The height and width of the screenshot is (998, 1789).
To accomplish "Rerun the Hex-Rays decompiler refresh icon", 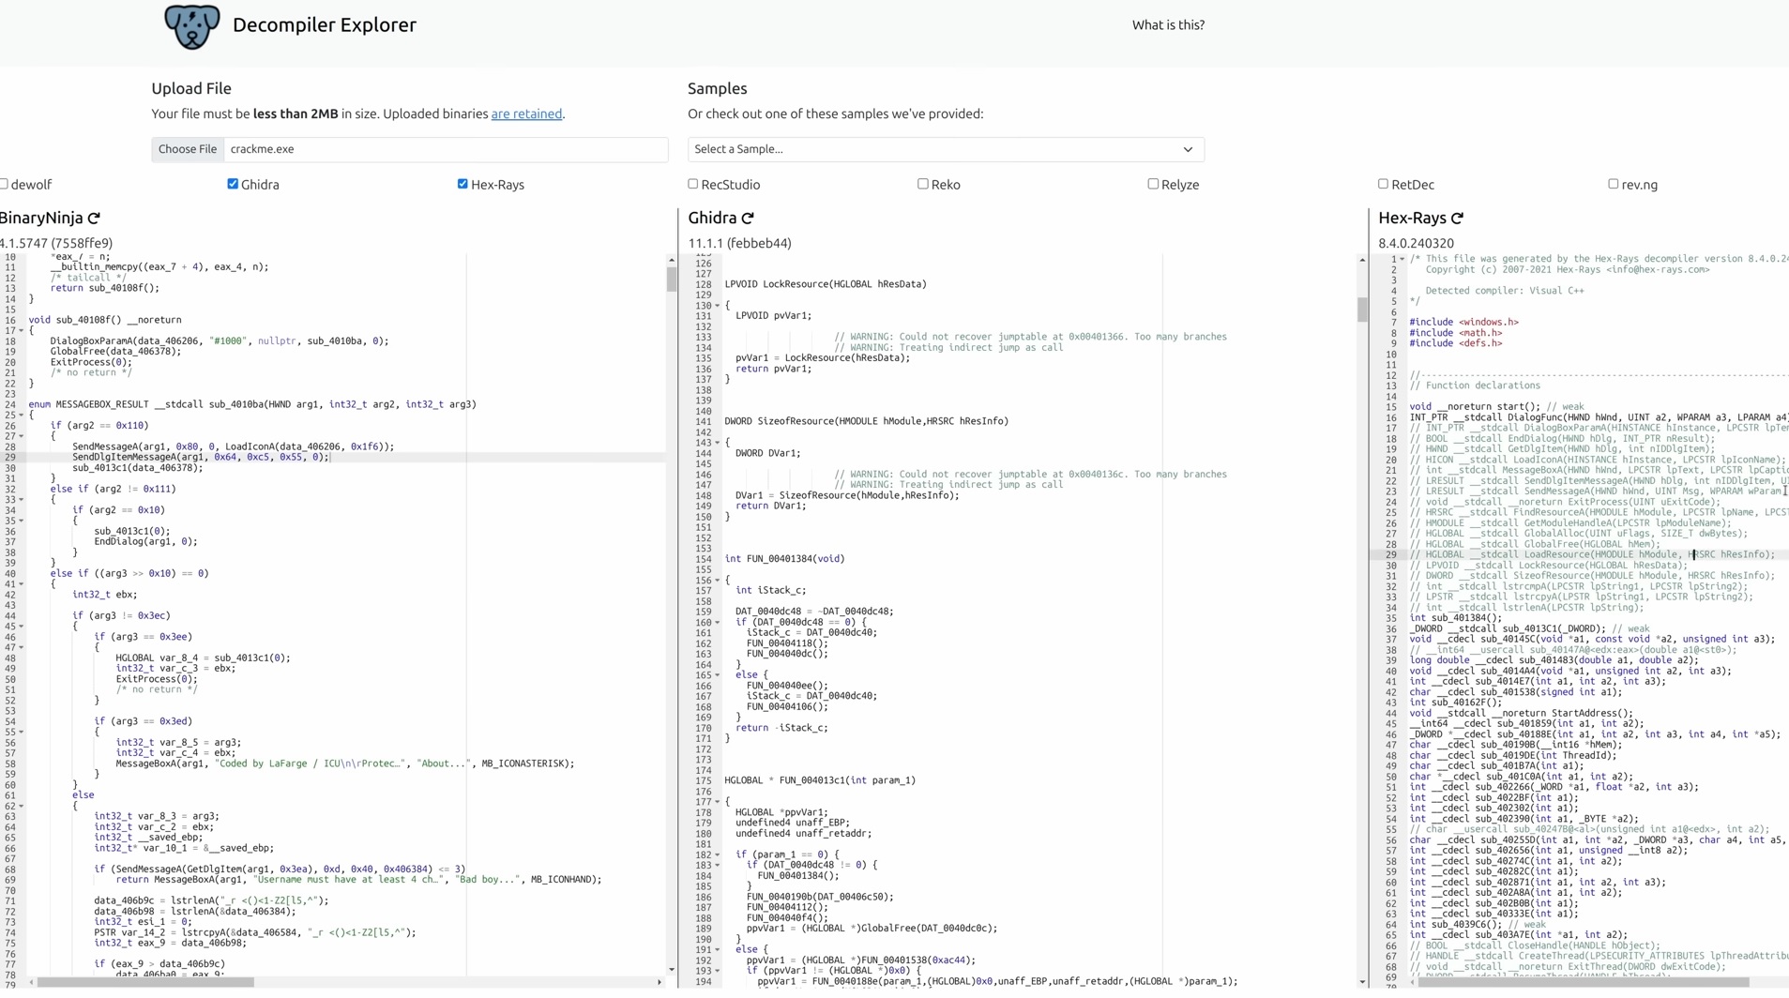I will 1457,219.
